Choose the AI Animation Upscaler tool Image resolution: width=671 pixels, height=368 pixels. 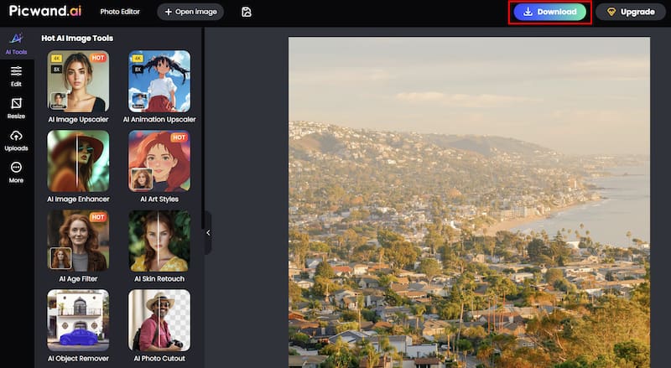[x=159, y=81]
